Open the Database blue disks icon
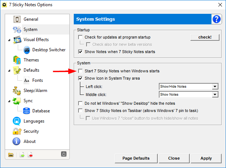 27,111
